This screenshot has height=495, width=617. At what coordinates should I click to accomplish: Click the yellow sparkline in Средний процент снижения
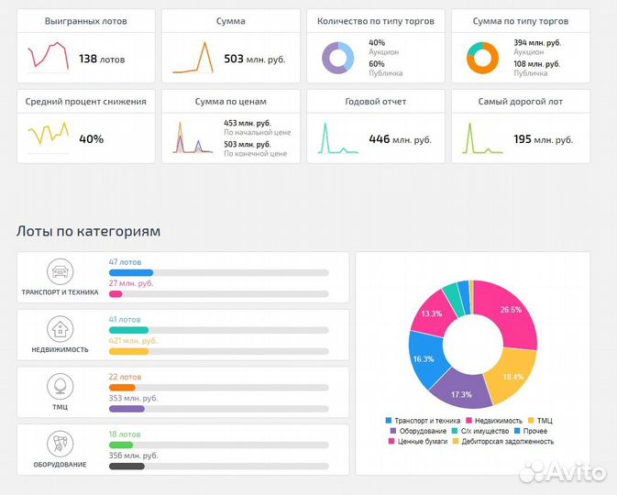pyautogui.click(x=48, y=136)
